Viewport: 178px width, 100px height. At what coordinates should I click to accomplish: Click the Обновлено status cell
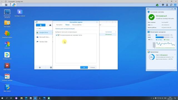coord(108,34)
